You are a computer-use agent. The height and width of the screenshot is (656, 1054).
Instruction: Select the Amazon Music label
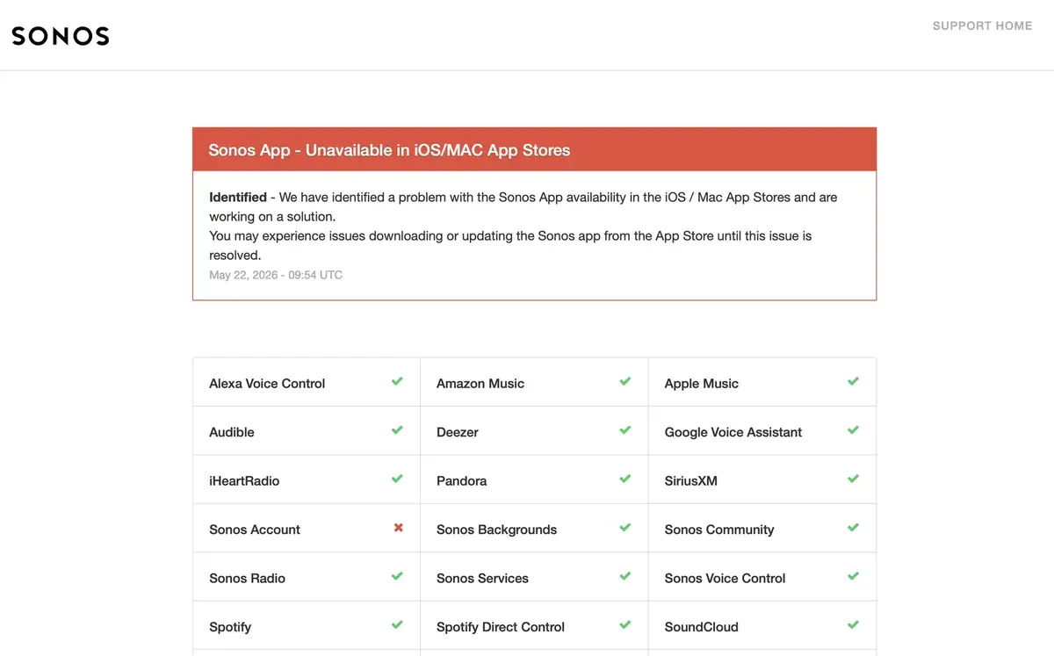480,384
